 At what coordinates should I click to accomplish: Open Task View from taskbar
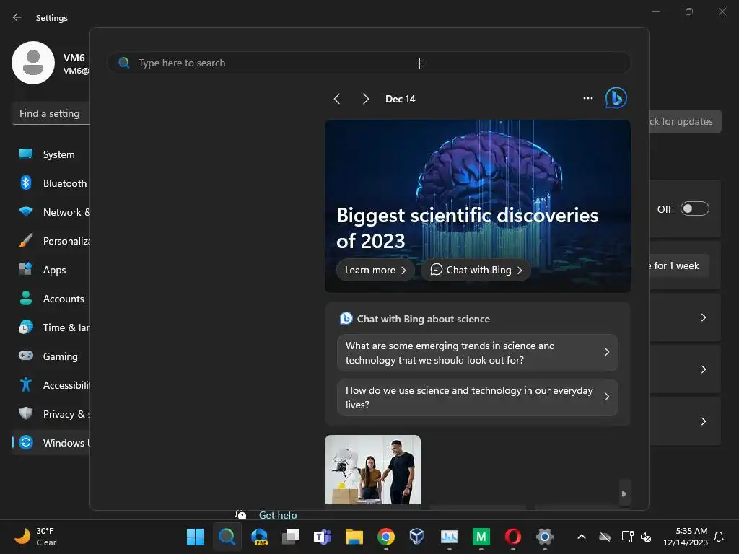[x=291, y=537]
